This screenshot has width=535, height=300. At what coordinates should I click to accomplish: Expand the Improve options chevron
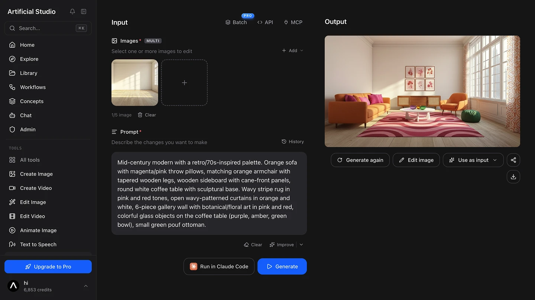(x=301, y=245)
